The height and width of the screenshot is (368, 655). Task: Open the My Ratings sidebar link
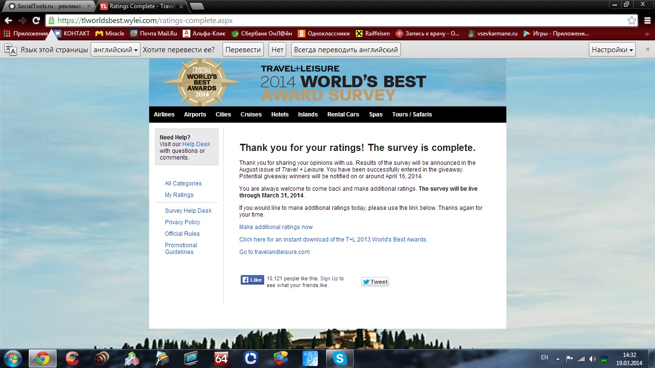coord(179,195)
